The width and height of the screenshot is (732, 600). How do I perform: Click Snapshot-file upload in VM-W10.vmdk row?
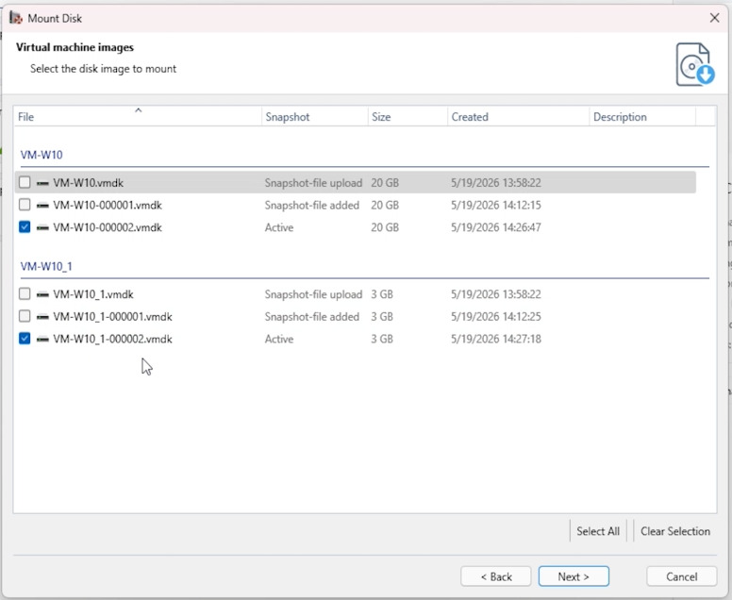[x=313, y=183]
